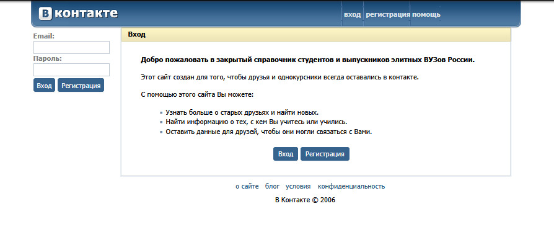Click the ВКонтакте logo in the header

coord(78,14)
